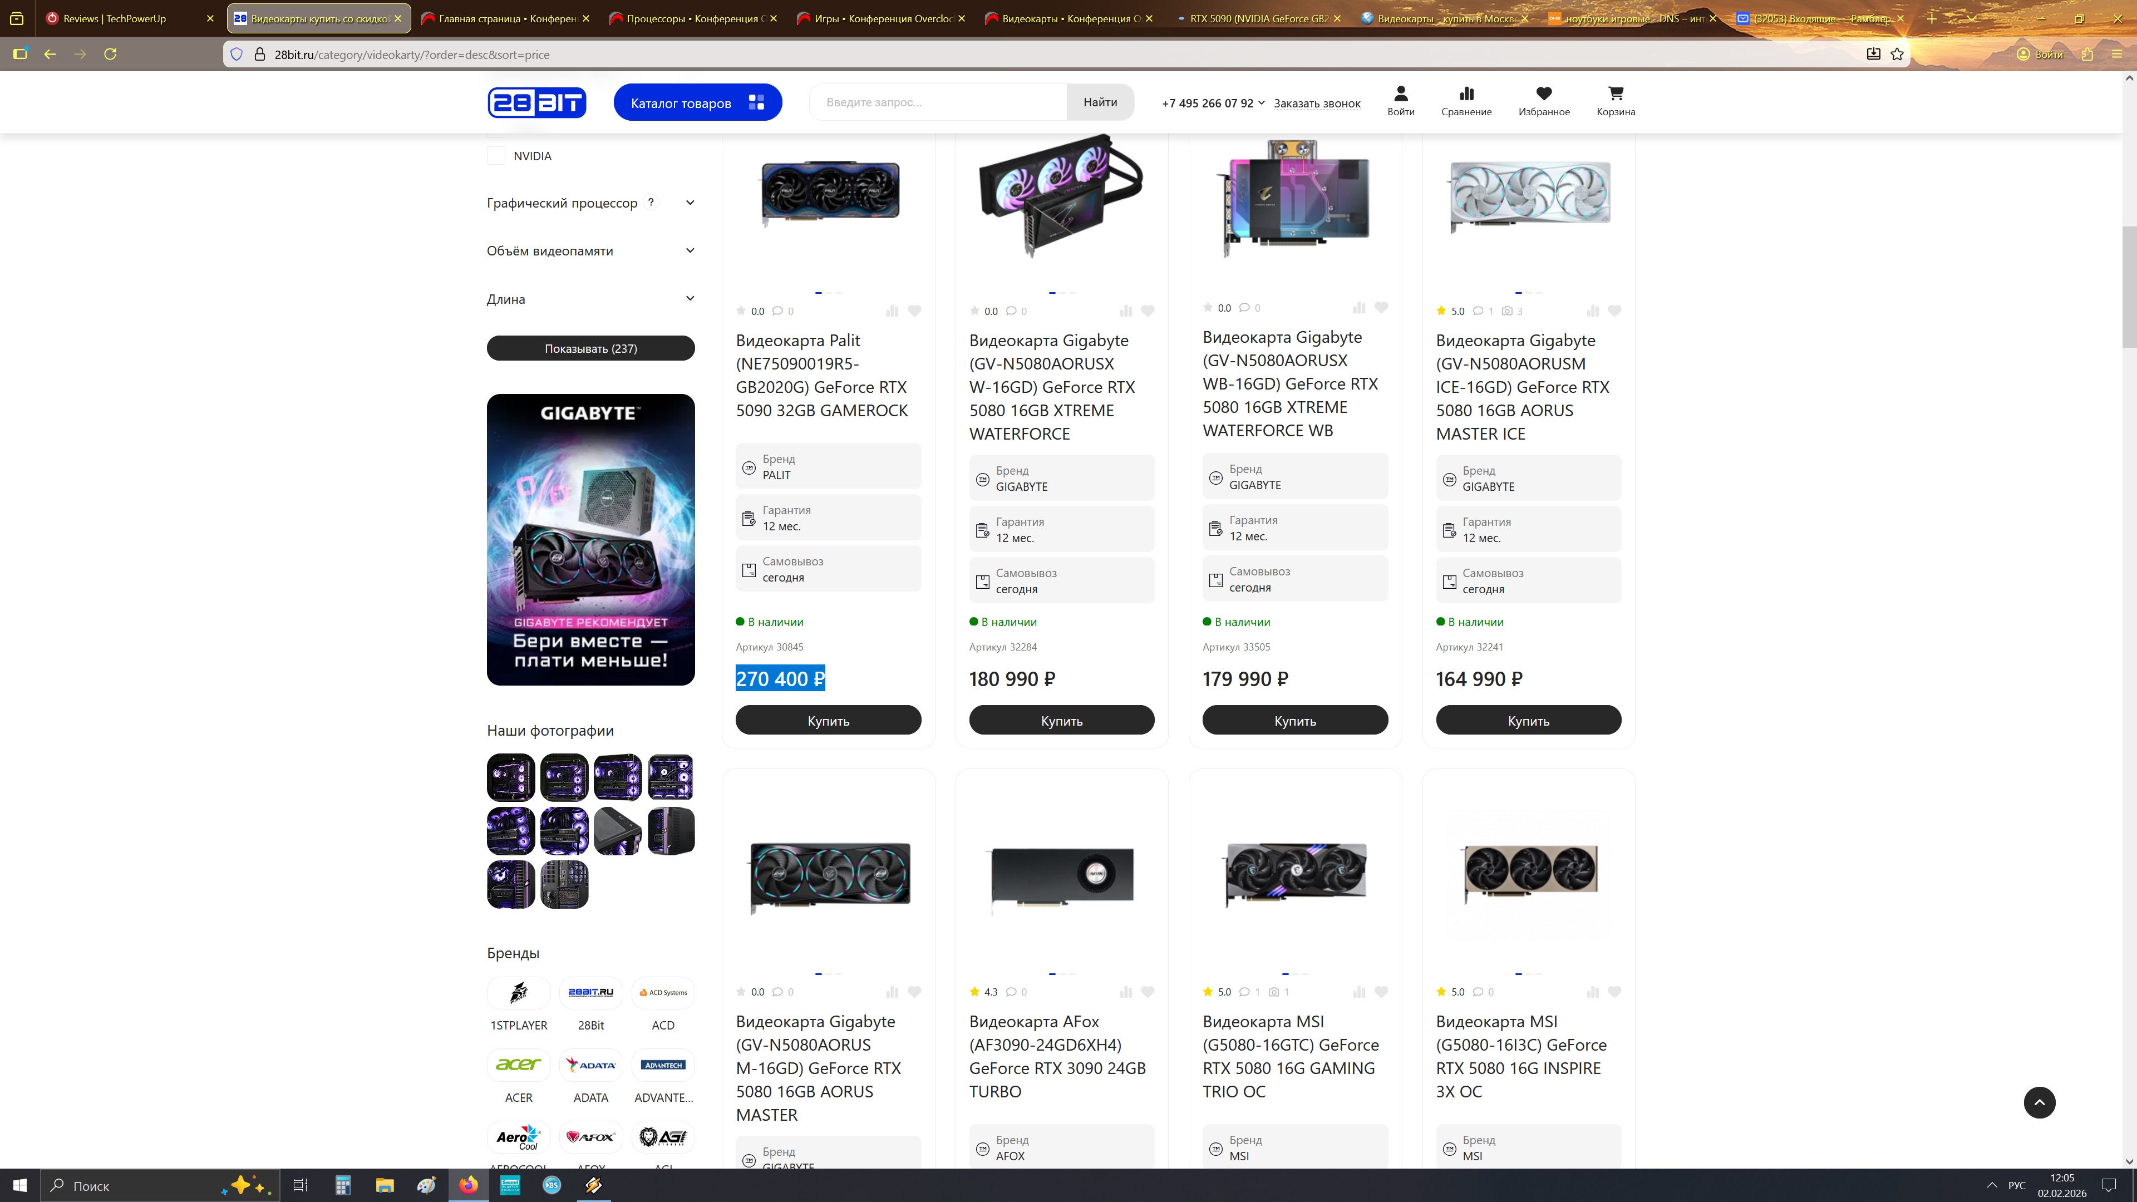Expand the Графический процессор filter
The width and height of the screenshot is (2137, 1202).
coord(690,203)
